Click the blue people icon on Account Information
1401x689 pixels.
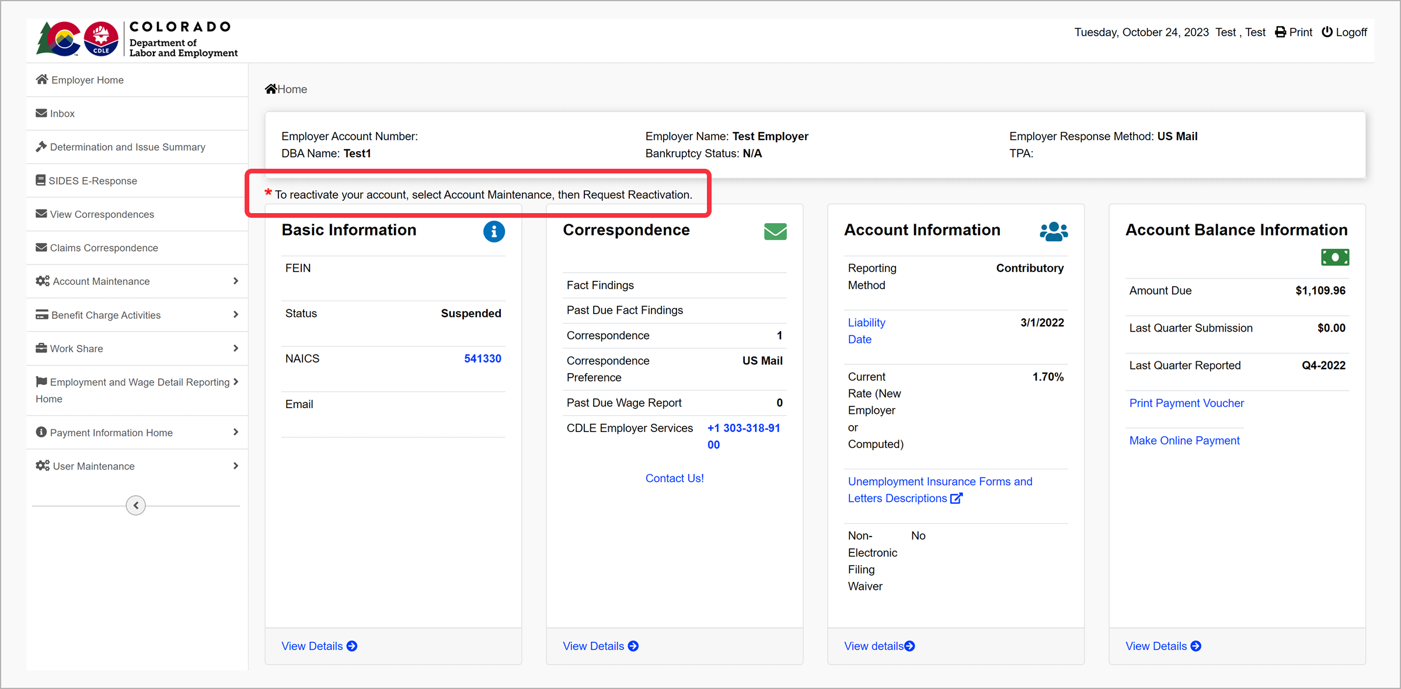pos(1054,232)
